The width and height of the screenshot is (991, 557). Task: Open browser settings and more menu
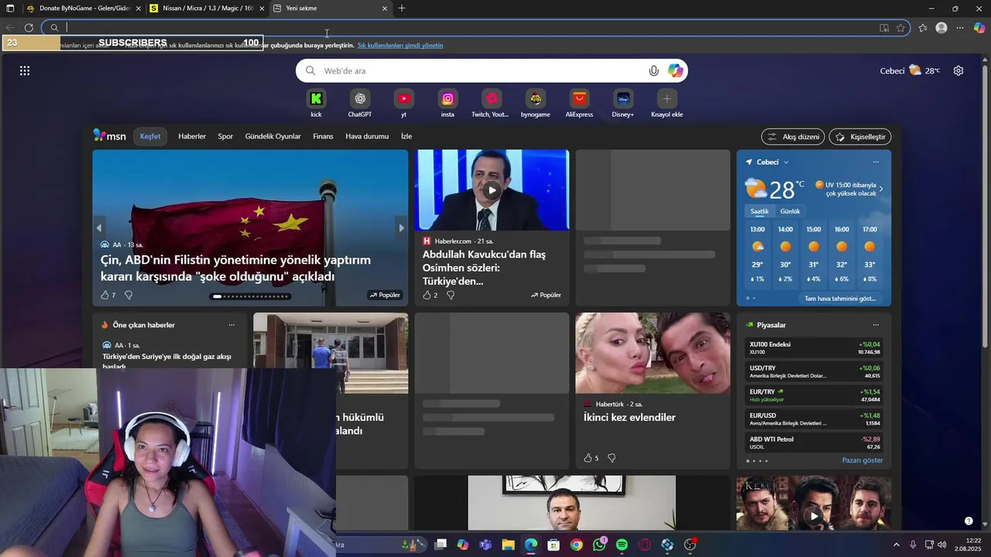pos(960,28)
